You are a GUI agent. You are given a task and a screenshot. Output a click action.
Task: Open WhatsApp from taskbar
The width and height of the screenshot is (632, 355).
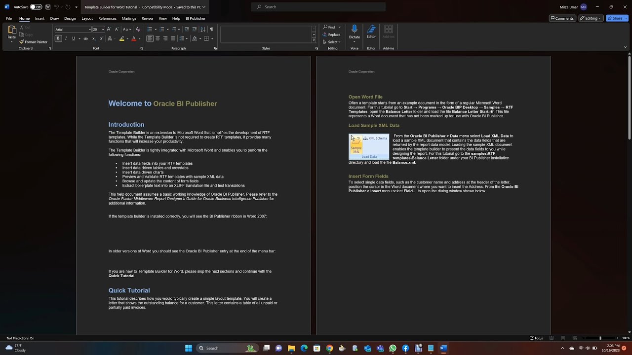pyautogui.click(x=393, y=348)
